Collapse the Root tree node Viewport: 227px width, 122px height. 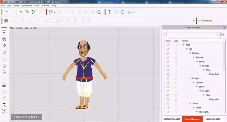(x=183, y=45)
